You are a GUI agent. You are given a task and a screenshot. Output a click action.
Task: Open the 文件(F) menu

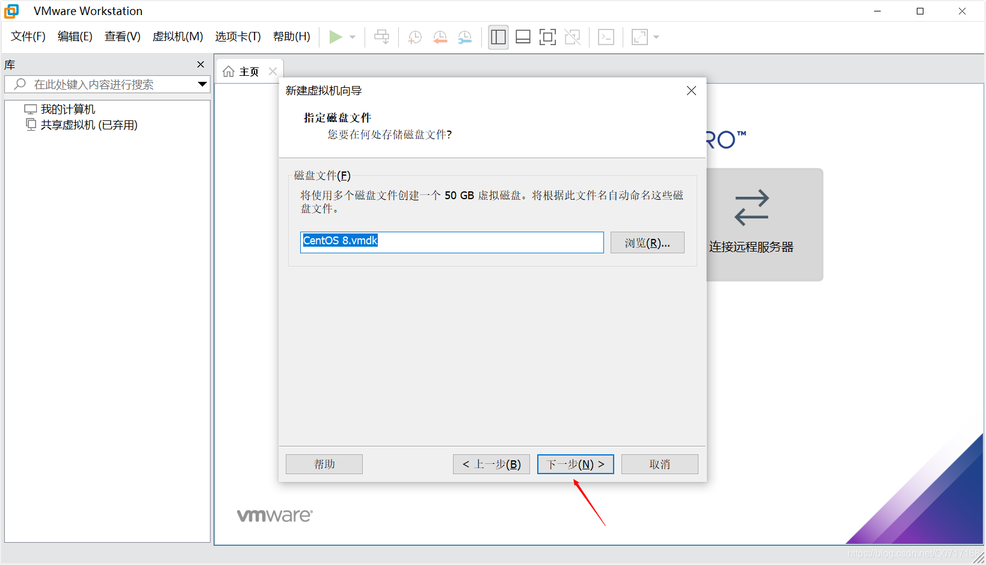pyautogui.click(x=28, y=37)
